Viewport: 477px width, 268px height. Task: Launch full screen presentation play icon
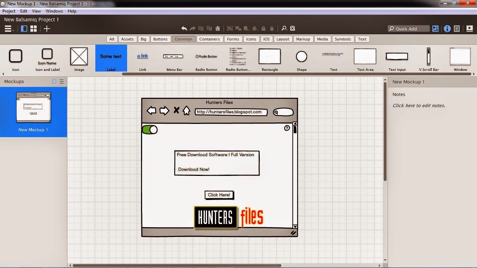coord(469,29)
